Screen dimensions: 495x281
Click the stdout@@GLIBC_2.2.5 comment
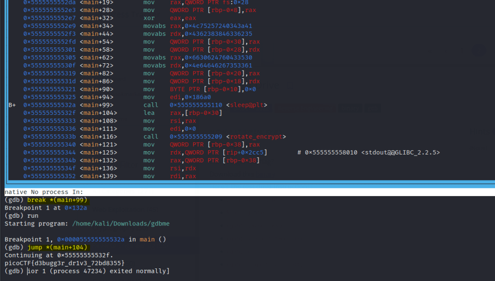click(400, 153)
